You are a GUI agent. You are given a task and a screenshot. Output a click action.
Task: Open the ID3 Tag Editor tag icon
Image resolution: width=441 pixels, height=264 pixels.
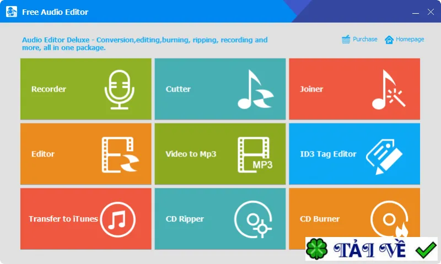[384, 157]
